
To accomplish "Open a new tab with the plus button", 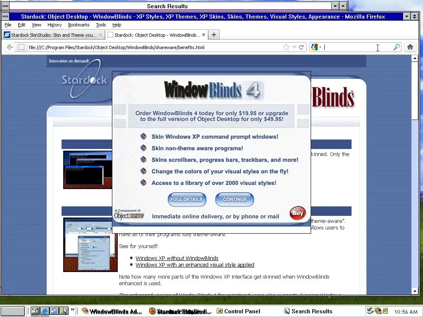I will [214, 35].
